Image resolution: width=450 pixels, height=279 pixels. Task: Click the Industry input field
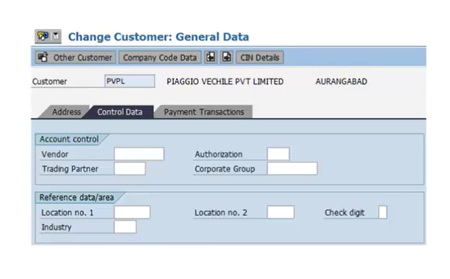click(x=125, y=227)
